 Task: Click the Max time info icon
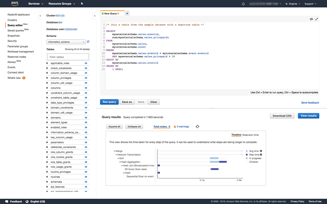[x=261, y=155]
